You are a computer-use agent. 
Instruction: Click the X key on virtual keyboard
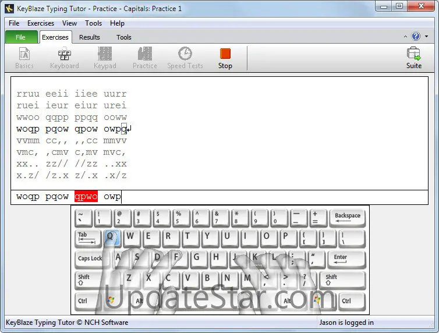151,279
